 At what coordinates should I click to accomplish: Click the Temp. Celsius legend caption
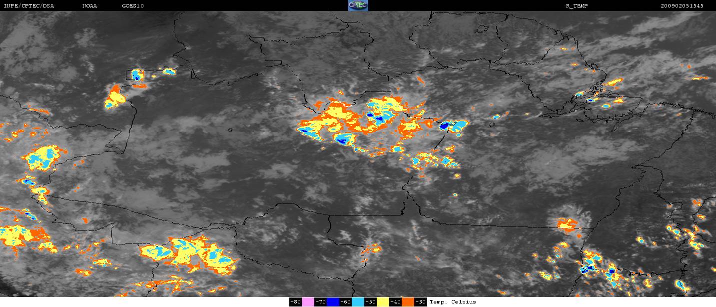453,302
